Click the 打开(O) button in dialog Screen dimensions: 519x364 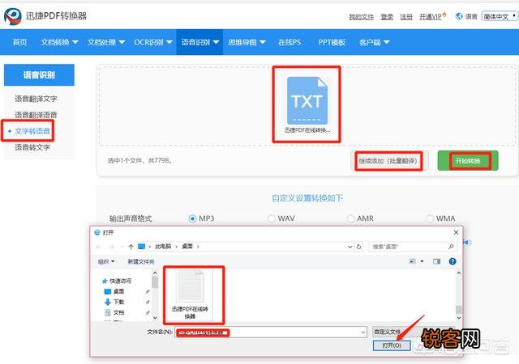point(392,345)
